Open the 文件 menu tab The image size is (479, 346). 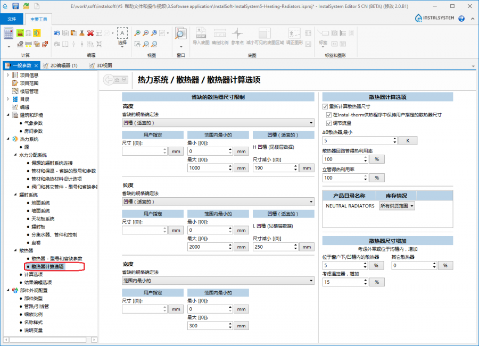(11, 19)
